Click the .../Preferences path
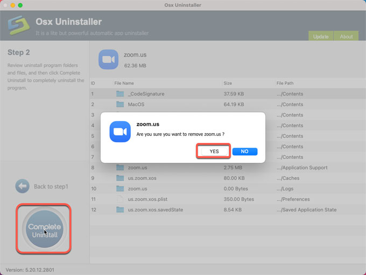 293,199
